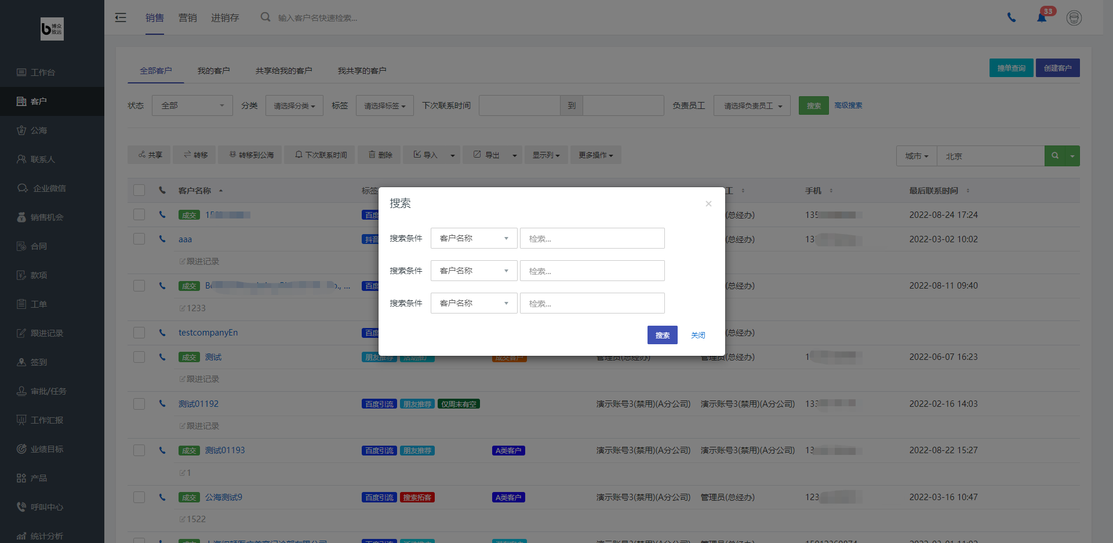Screen dimensions: 1113x543
Task: Focus the city search box containing 北京
Action: click(x=991, y=156)
